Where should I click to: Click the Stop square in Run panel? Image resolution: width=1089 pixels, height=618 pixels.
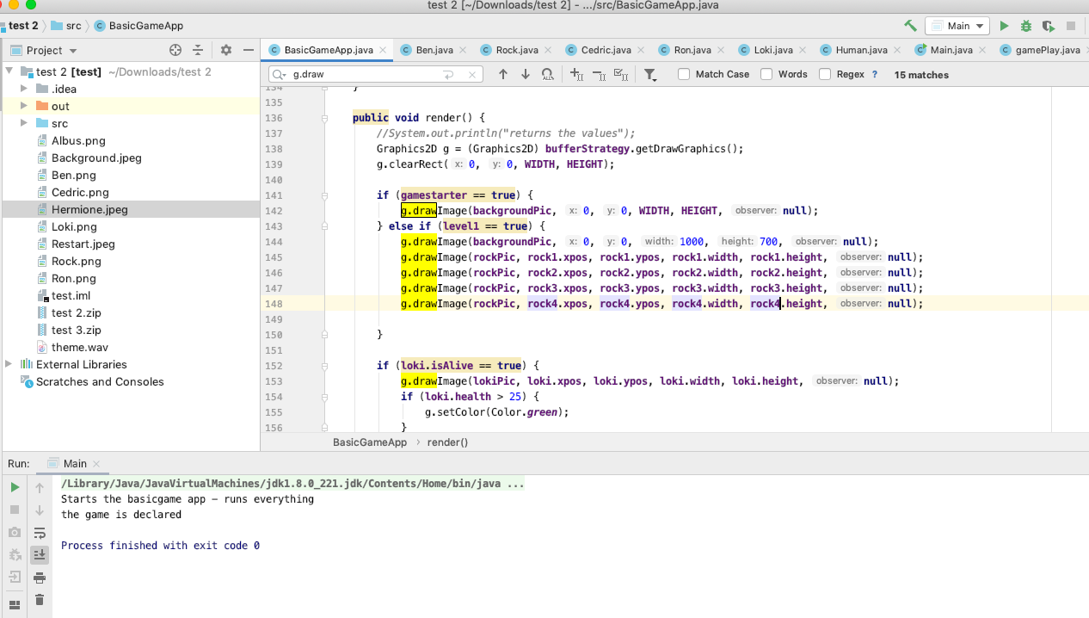tap(15, 510)
